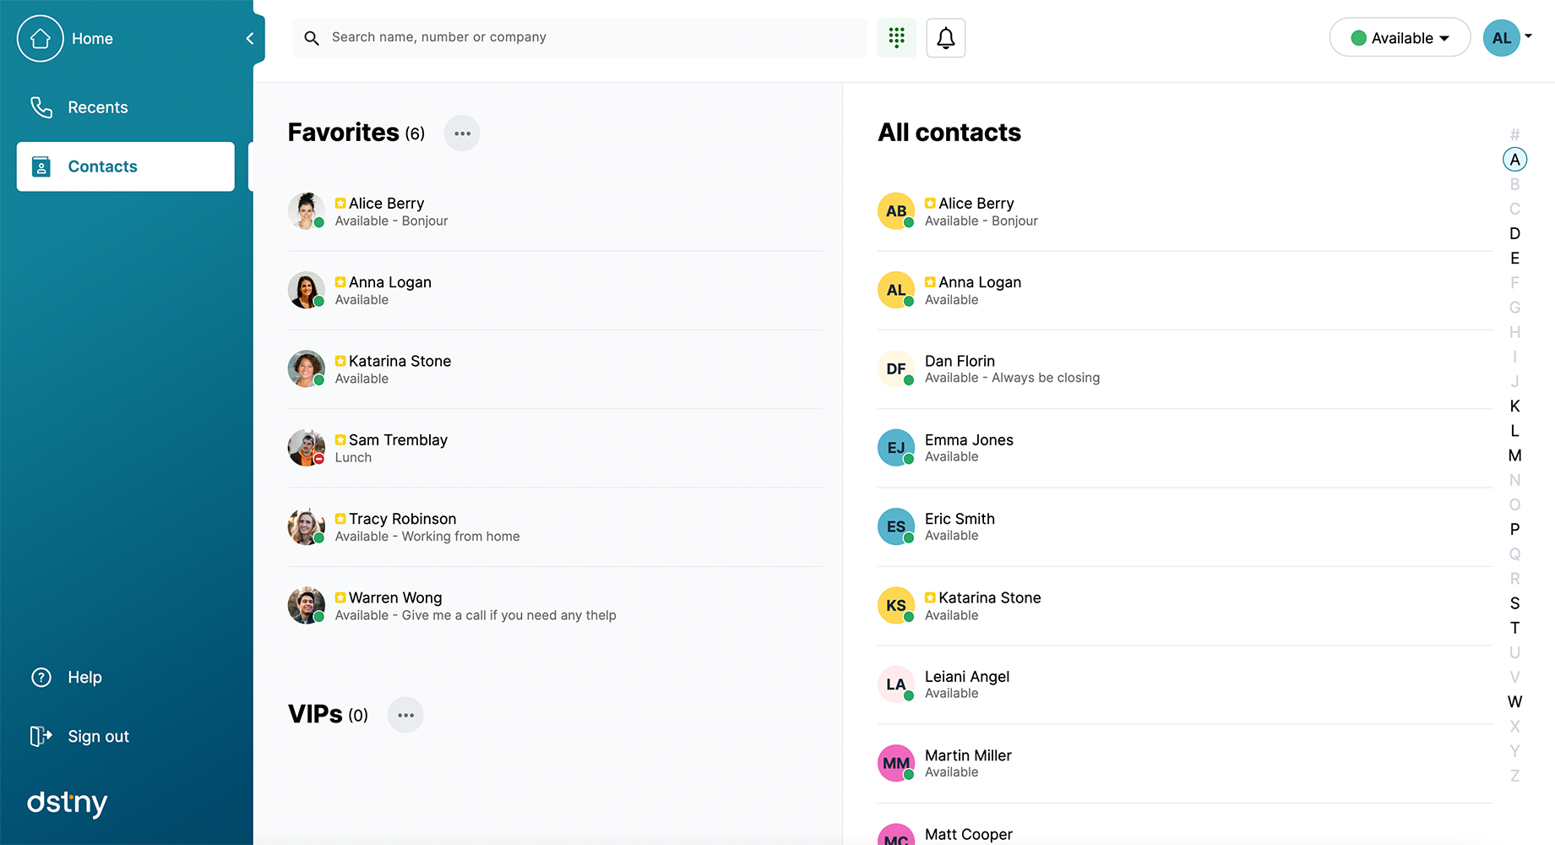Click the Help question mark icon
The height and width of the screenshot is (845, 1555).
pyautogui.click(x=41, y=677)
